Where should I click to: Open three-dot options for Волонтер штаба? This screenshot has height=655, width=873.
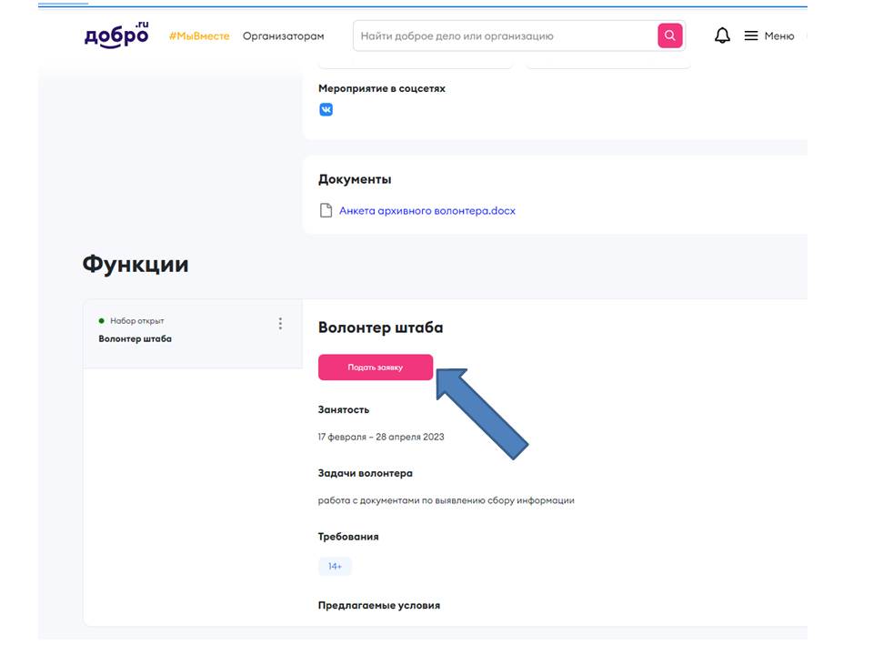coord(280,324)
